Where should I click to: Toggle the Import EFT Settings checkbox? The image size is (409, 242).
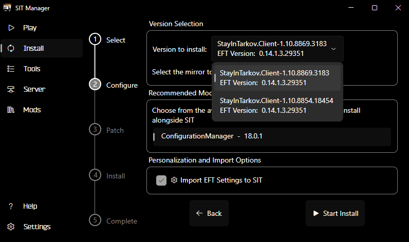pyautogui.click(x=161, y=180)
